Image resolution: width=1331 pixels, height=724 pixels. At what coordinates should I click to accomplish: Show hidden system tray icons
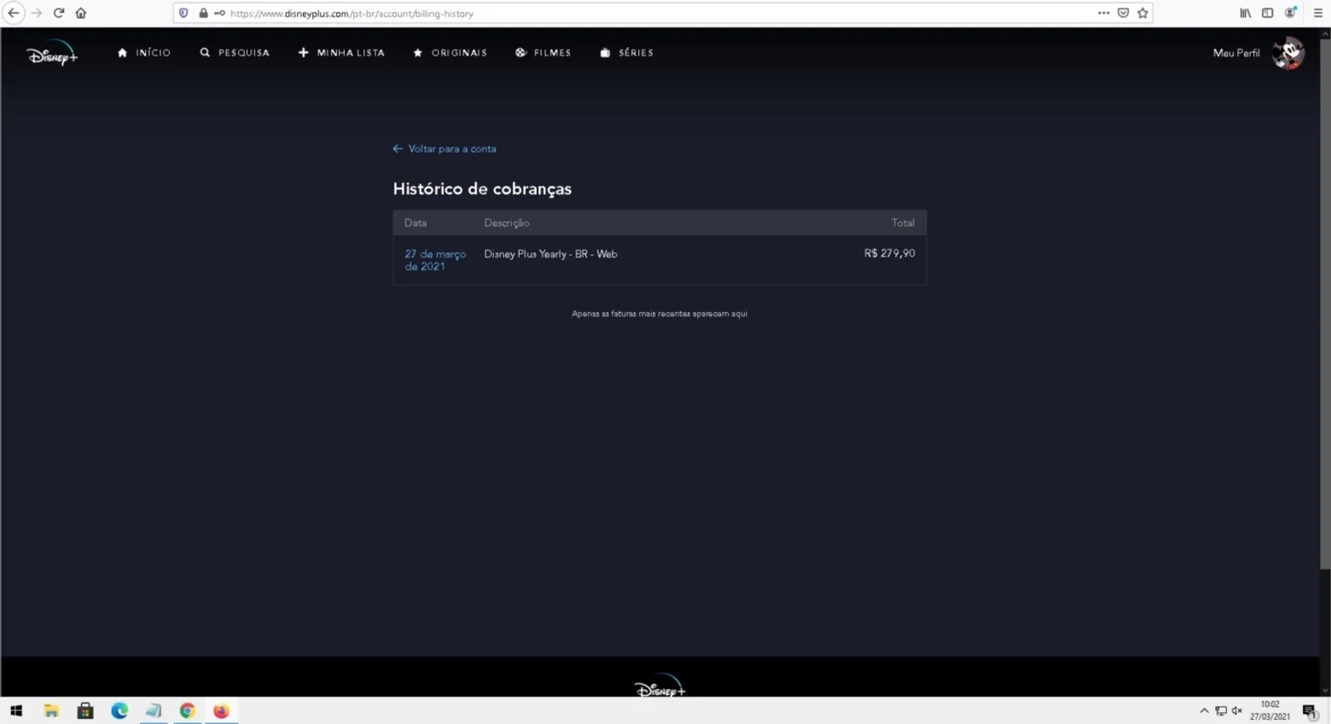click(x=1204, y=710)
